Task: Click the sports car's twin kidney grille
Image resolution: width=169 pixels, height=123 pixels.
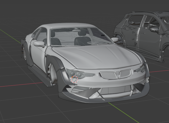Action: click(x=116, y=74)
